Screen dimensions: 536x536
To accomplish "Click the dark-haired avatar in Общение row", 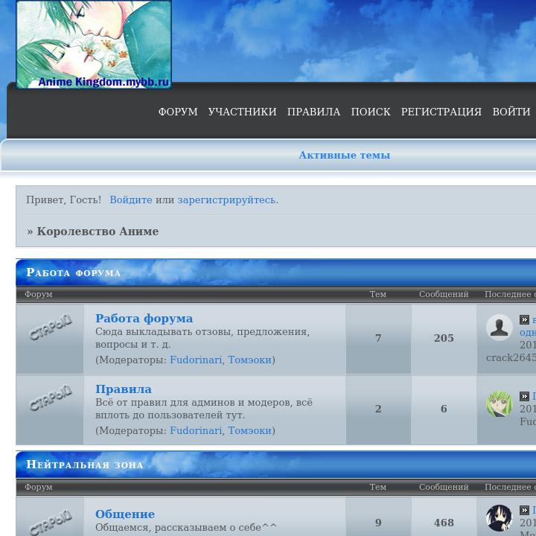I will tap(500, 518).
